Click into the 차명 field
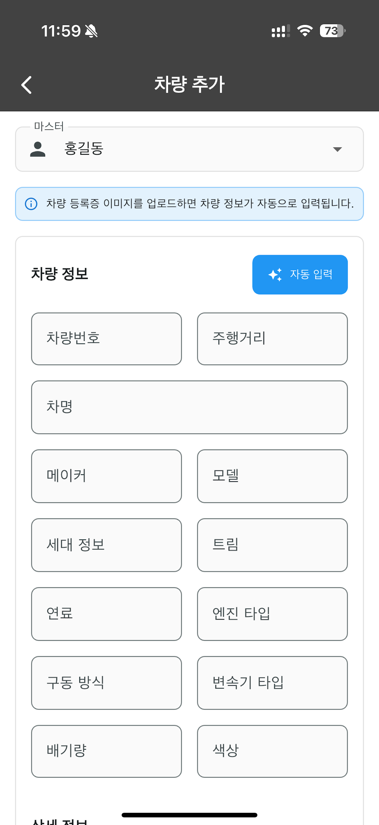Screen dimensions: 379x825 (x=189, y=407)
